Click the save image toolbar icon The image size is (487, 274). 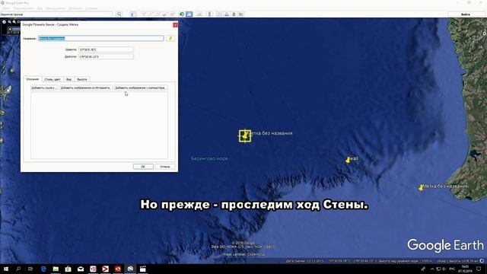tap(234, 14)
